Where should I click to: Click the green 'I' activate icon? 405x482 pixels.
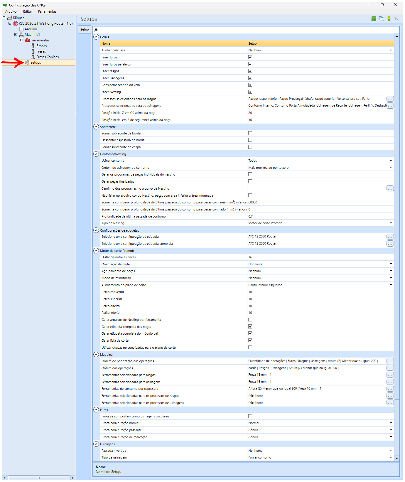[x=374, y=19]
